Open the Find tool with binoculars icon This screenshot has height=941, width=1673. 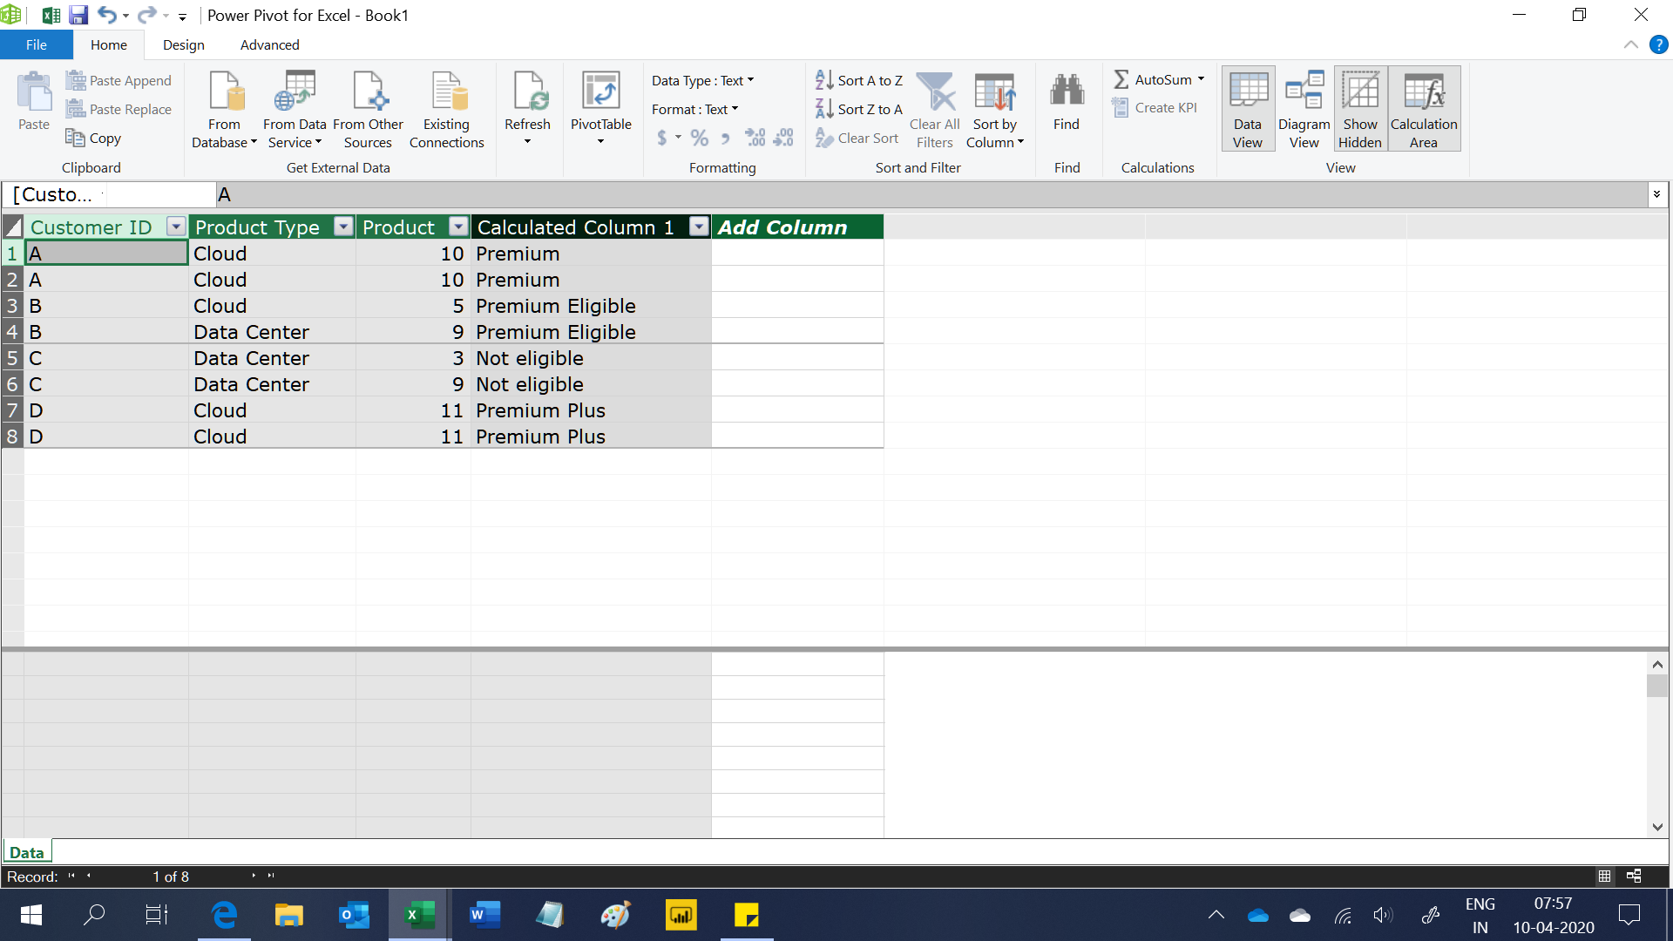coord(1067,91)
